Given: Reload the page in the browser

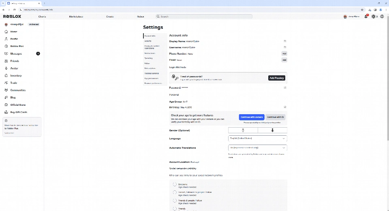Looking at the screenshot, I should click(x=15, y=10).
